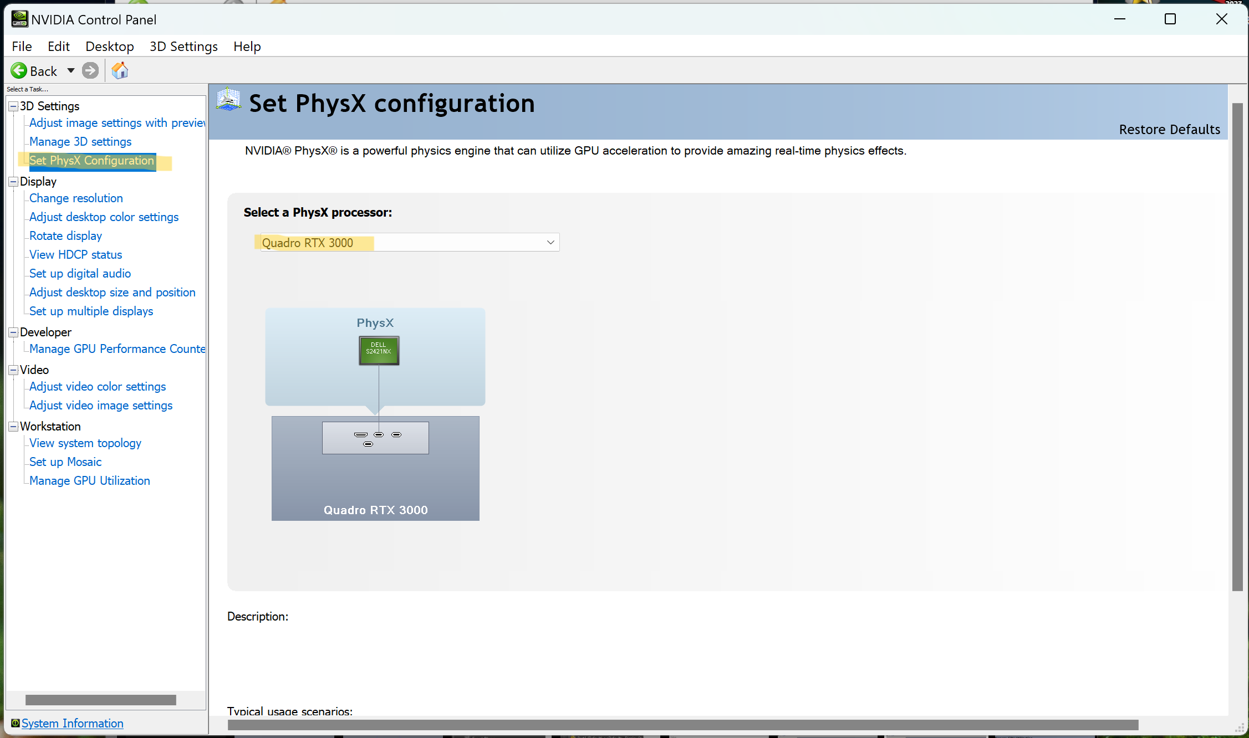This screenshot has width=1249, height=738.
Task: Click the GPU connector ports graphic
Action: (x=375, y=438)
